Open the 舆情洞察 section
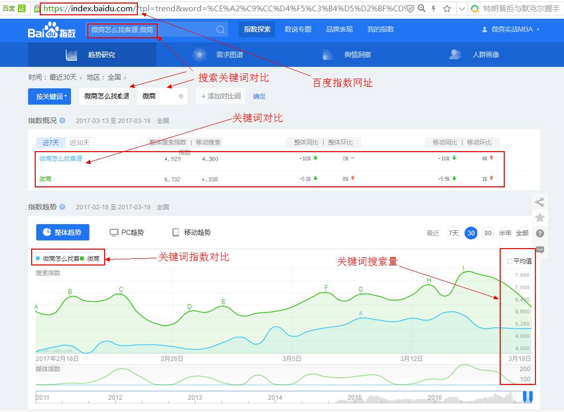 coord(359,54)
